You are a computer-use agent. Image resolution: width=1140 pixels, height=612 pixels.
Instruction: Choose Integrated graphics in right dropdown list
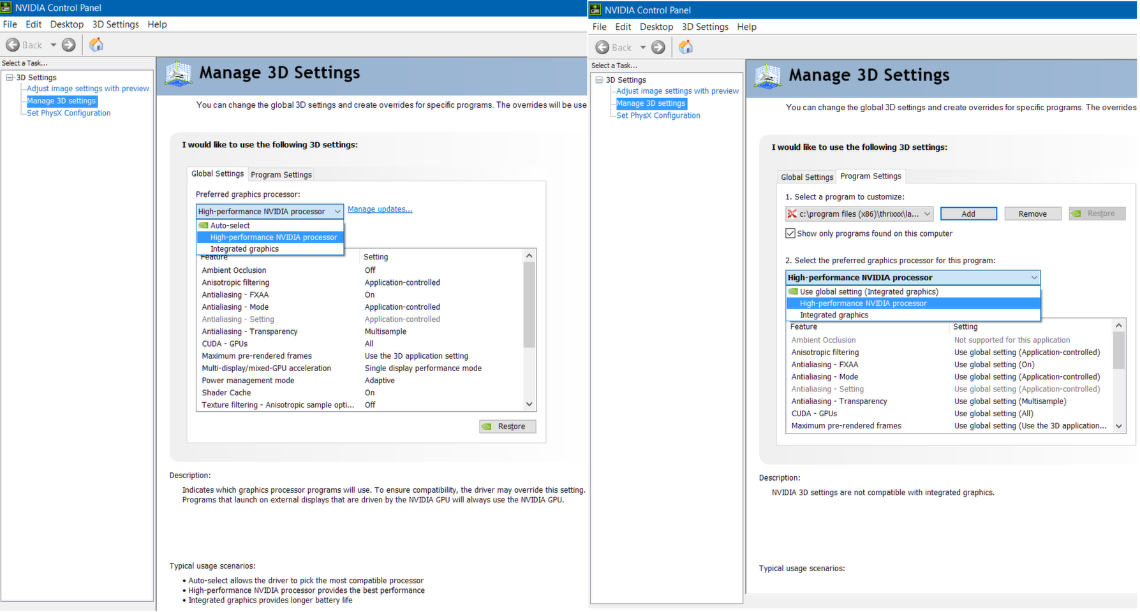913,315
